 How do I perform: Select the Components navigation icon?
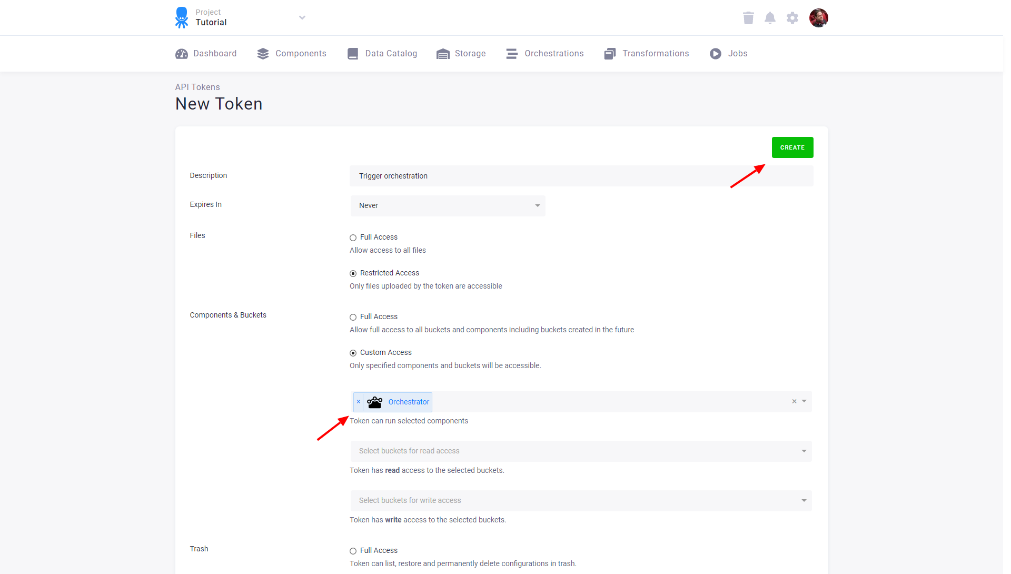[x=263, y=53]
